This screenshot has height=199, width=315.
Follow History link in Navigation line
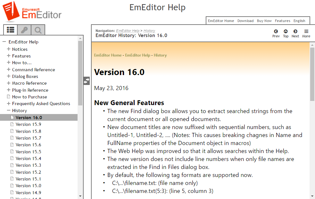coord(149,31)
